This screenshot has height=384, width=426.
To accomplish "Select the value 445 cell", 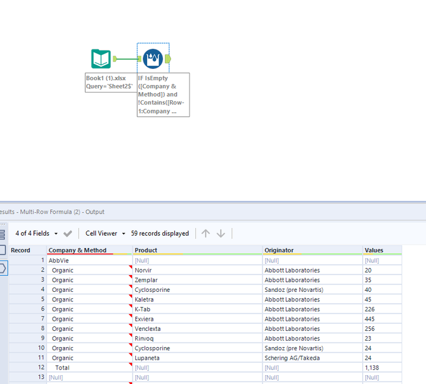I will (382, 319).
